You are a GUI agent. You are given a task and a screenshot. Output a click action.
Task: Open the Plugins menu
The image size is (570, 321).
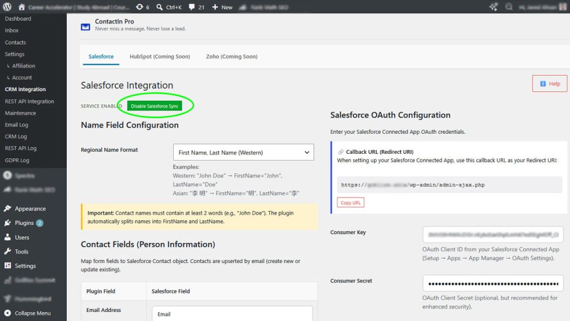pyautogui.click(x=24, y=223)
